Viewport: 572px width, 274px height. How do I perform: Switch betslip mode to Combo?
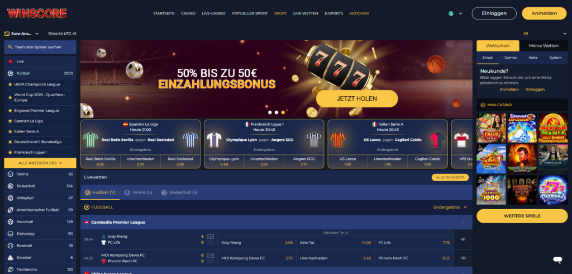pyautogui.click(x=511, y=58)
